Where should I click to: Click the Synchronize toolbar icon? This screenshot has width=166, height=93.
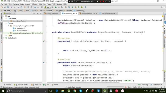click(8, 7)
